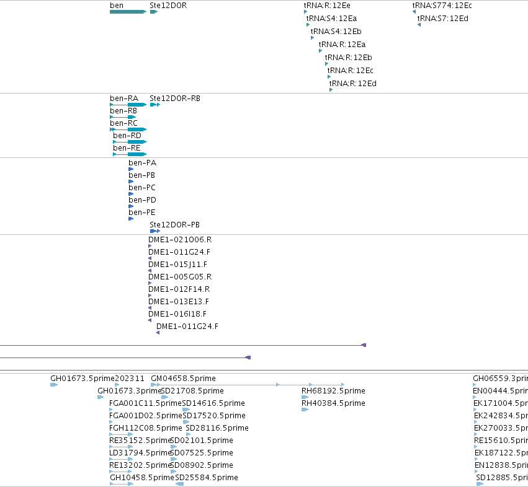The width and height of the screenshot is (528, 487).
Task: Select the GH10458.5prime label
Action: coord(142,478)
